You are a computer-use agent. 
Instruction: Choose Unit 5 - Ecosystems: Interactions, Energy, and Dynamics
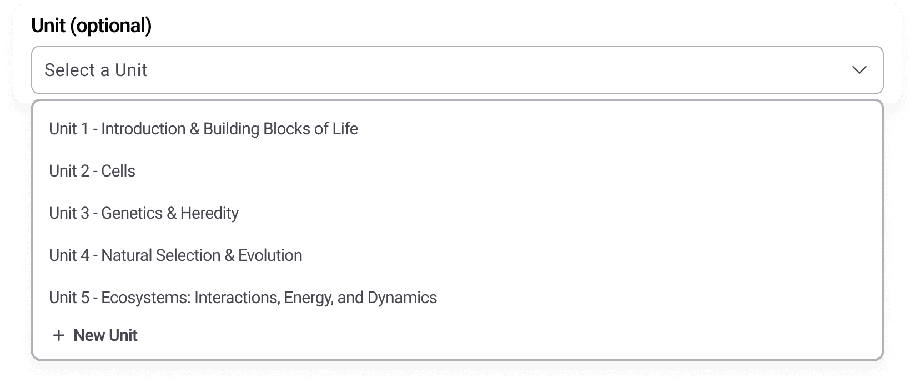(x=243, y=298)
